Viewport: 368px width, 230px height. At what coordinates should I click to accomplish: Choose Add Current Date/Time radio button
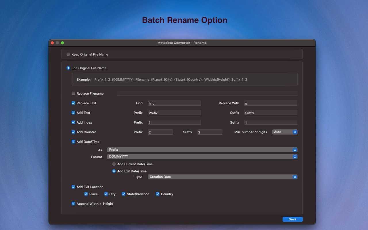114,164
